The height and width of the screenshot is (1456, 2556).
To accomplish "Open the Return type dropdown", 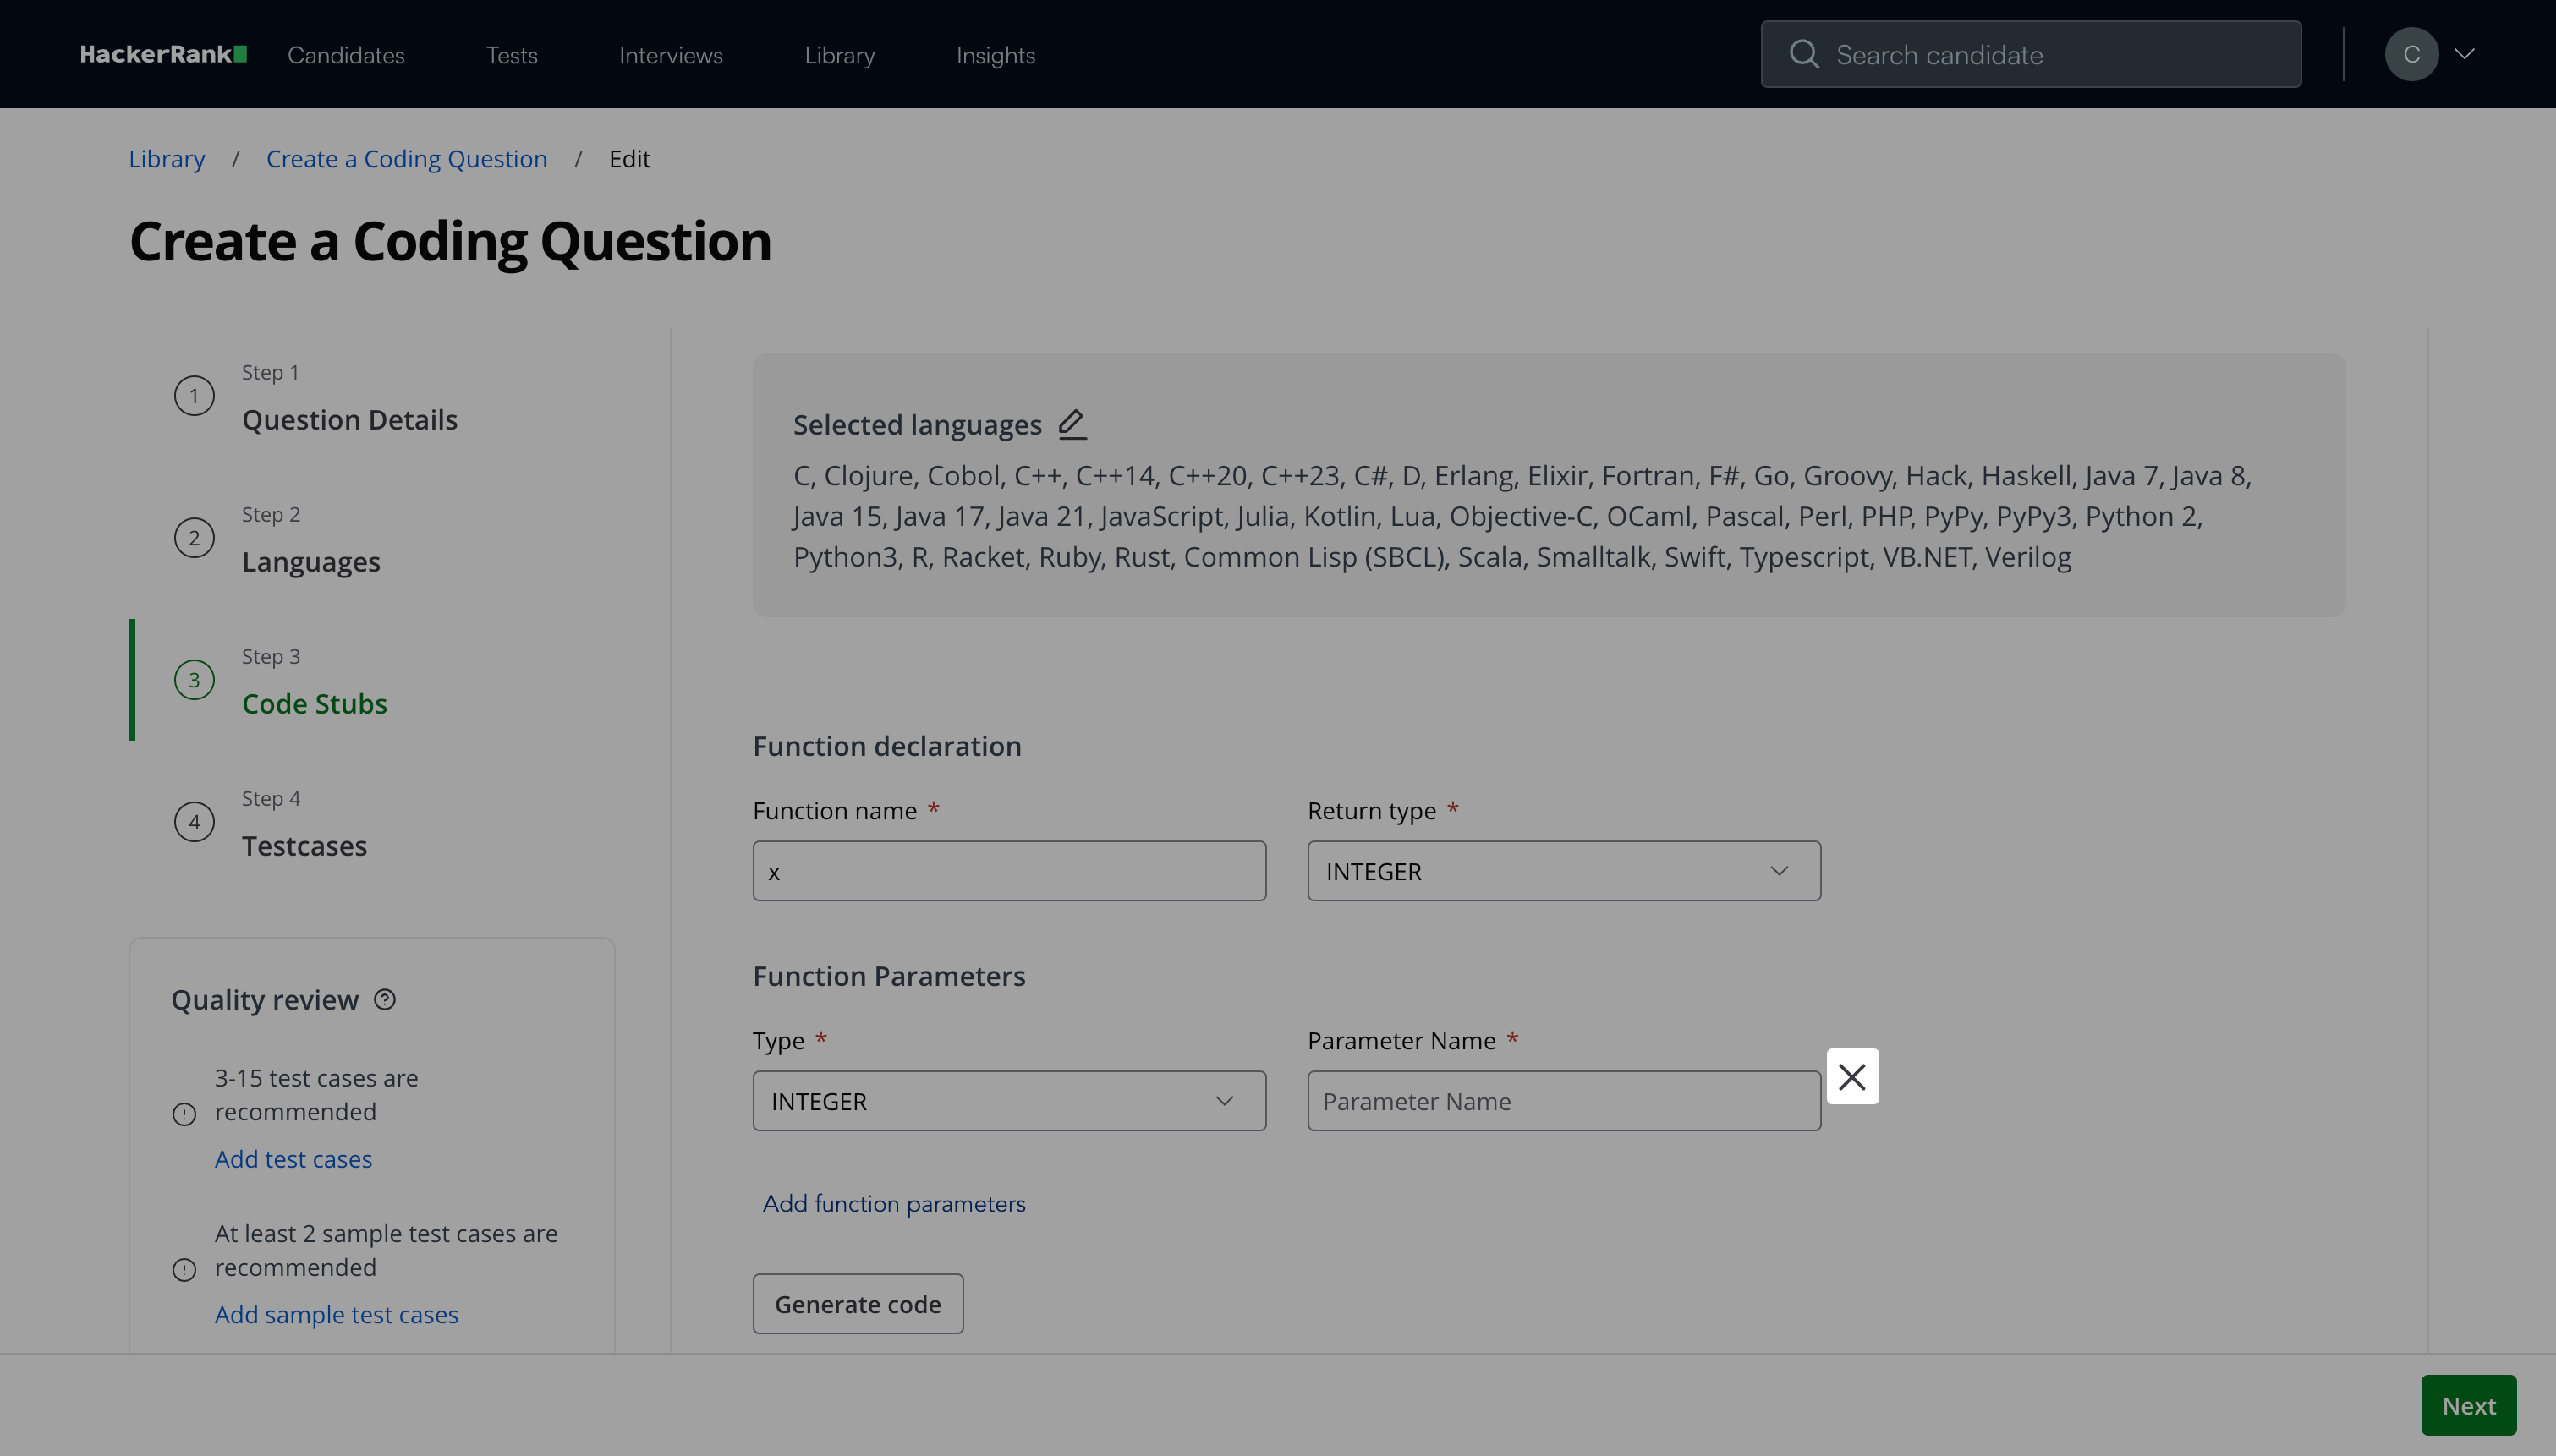I will click(x=1563, y=871).
